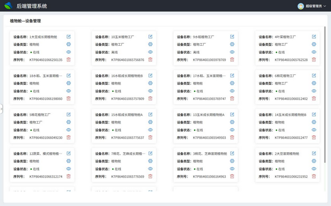This screenshot has width=331, height=206.
Task: Edit the 1大豆成长期植物舱 device
Action: click(69, 36)
